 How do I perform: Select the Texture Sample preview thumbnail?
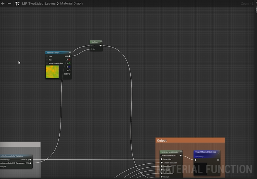[52, 72]
